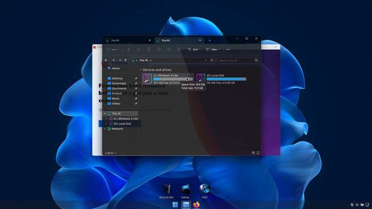Open the Videos quick access folder
Screen dimensions: 372x209
pos(114,103)
